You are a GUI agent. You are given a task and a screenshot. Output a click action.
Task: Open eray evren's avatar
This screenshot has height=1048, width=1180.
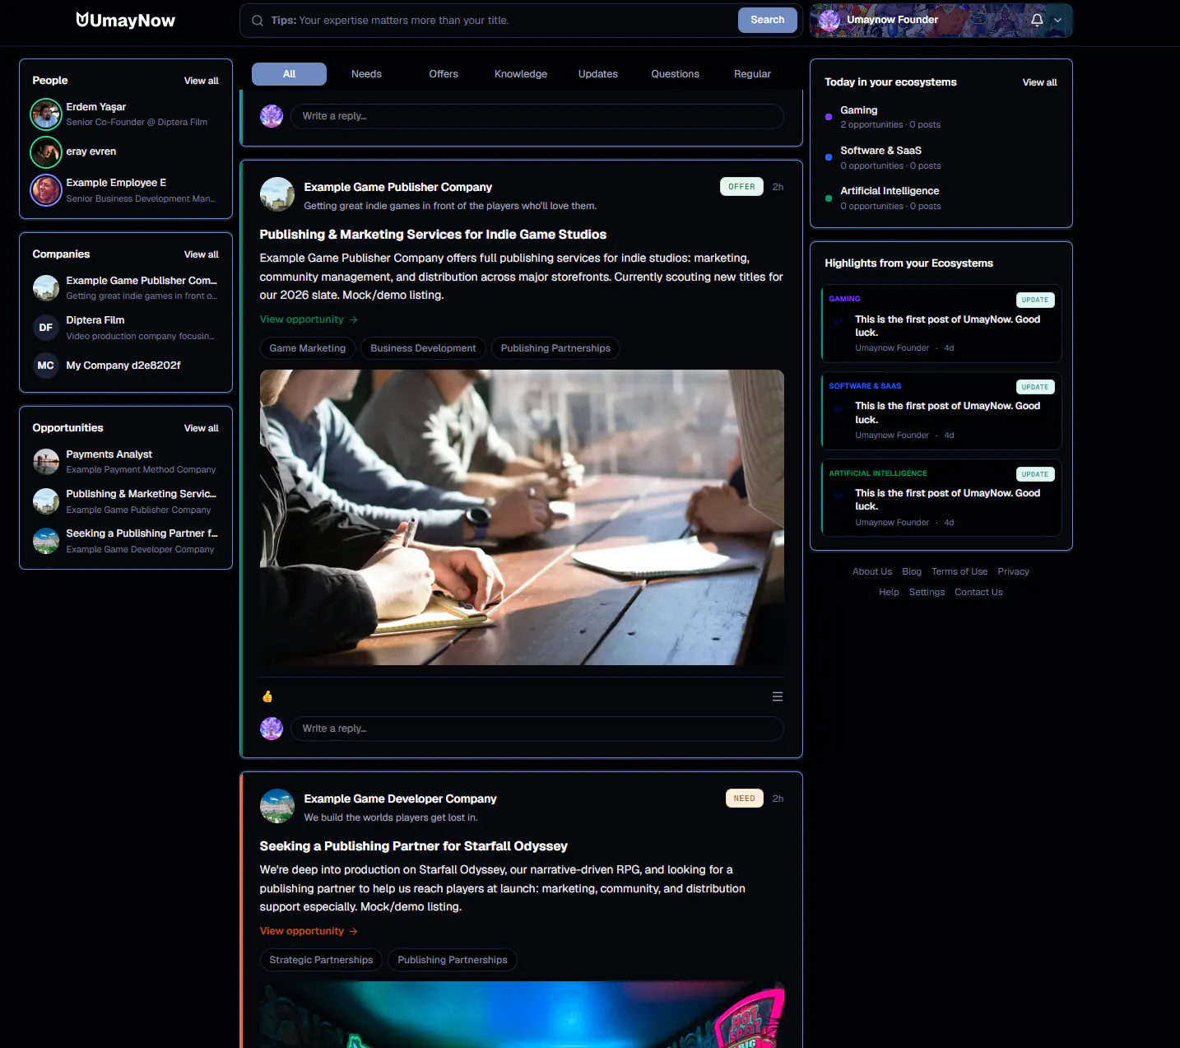pyautogui.click(x=46, y=151)
